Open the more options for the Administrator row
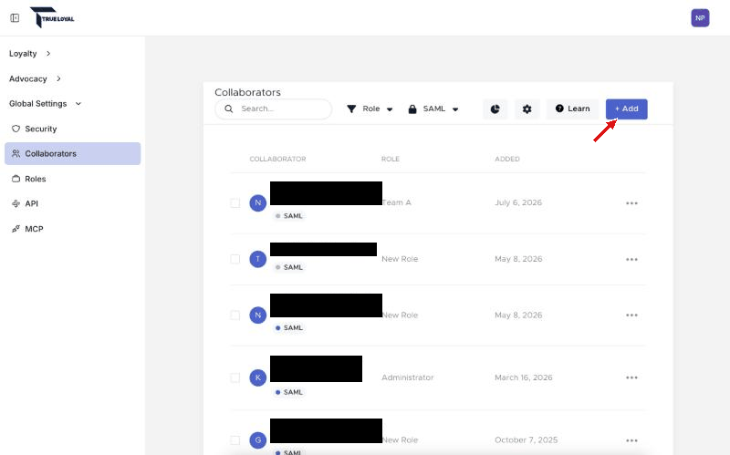 (631, 377)
